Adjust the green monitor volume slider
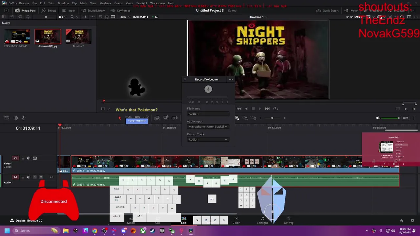Image resolution: width=420 pixels, height=236 pixels. point(391,118)
